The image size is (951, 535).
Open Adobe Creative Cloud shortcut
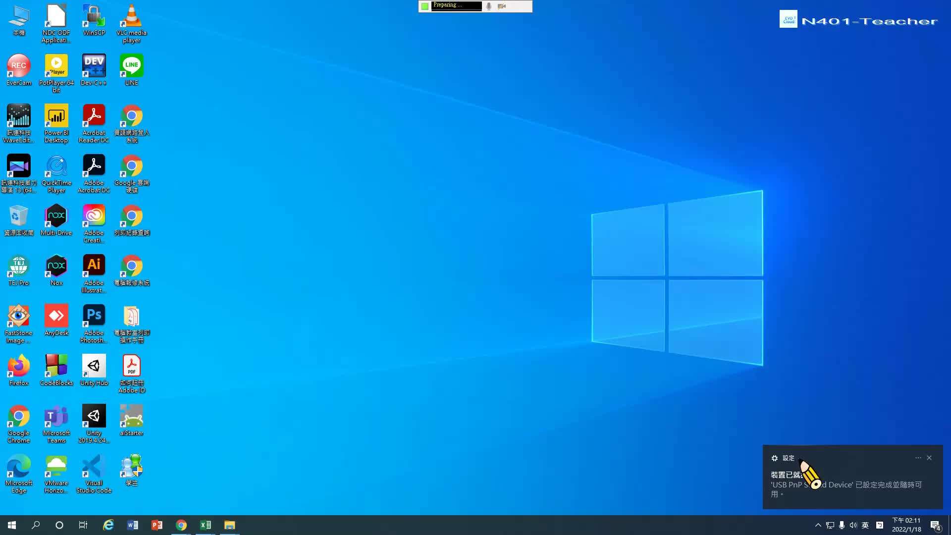click(x=94, y=223)
